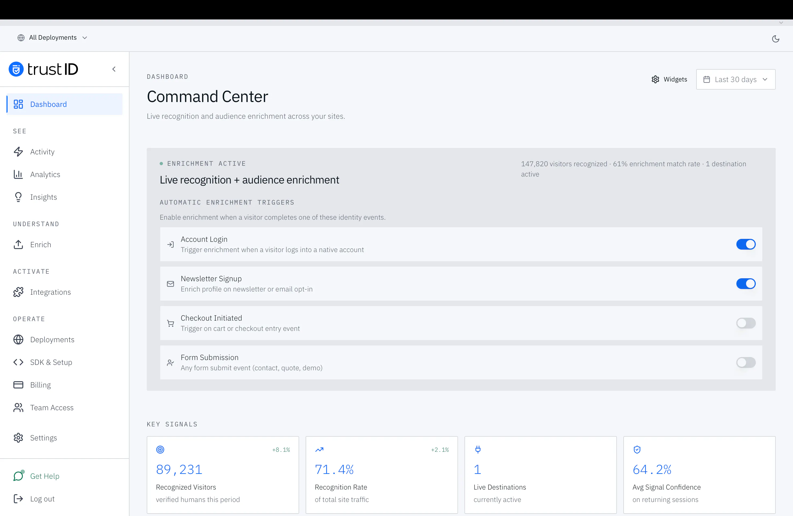Collapse the sidebar with the chevron

point(114,69)
